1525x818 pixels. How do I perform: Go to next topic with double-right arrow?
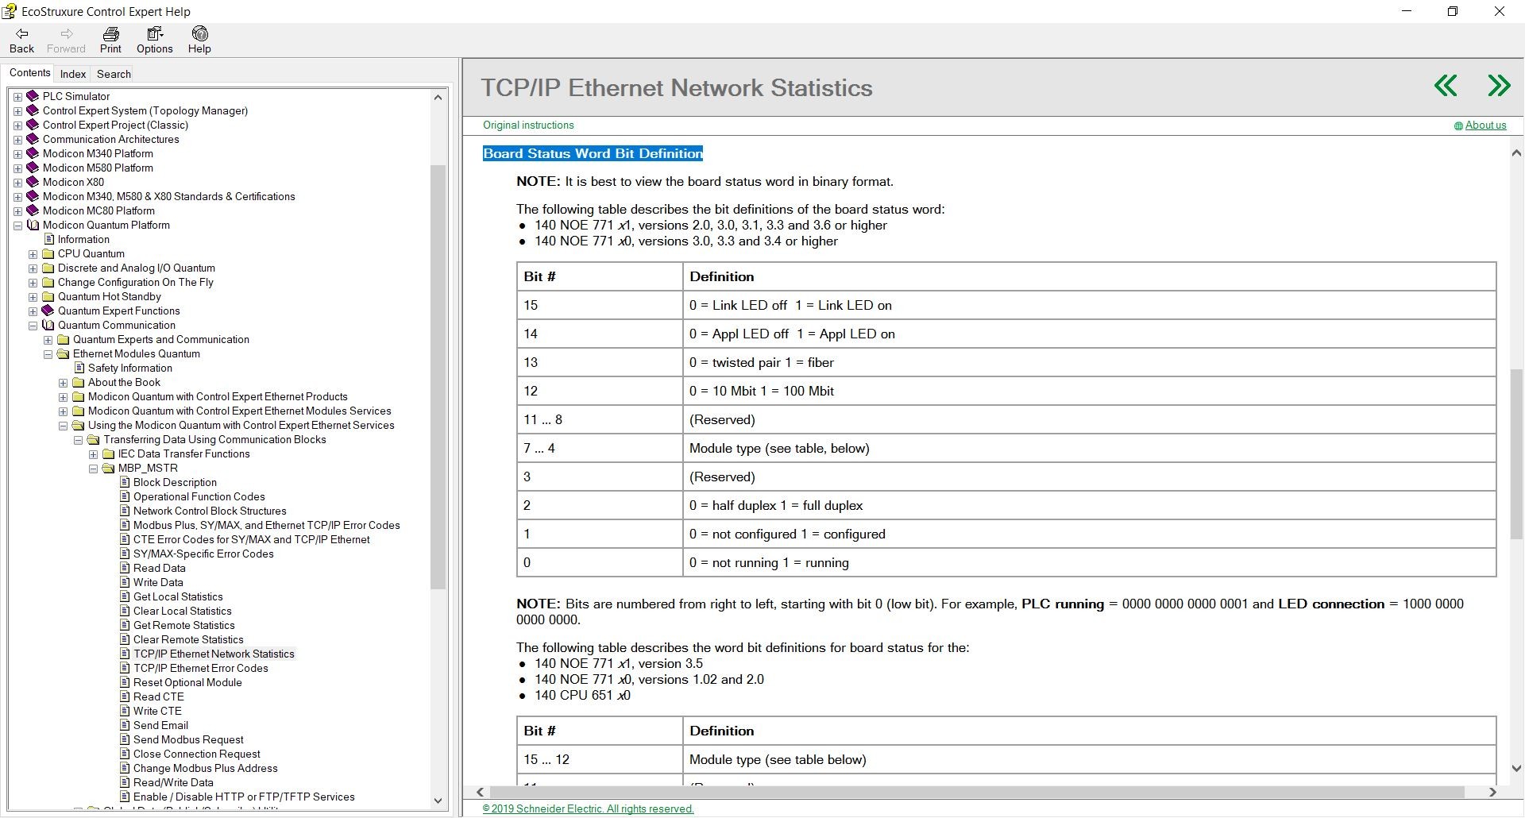(x=1499, y=86)
